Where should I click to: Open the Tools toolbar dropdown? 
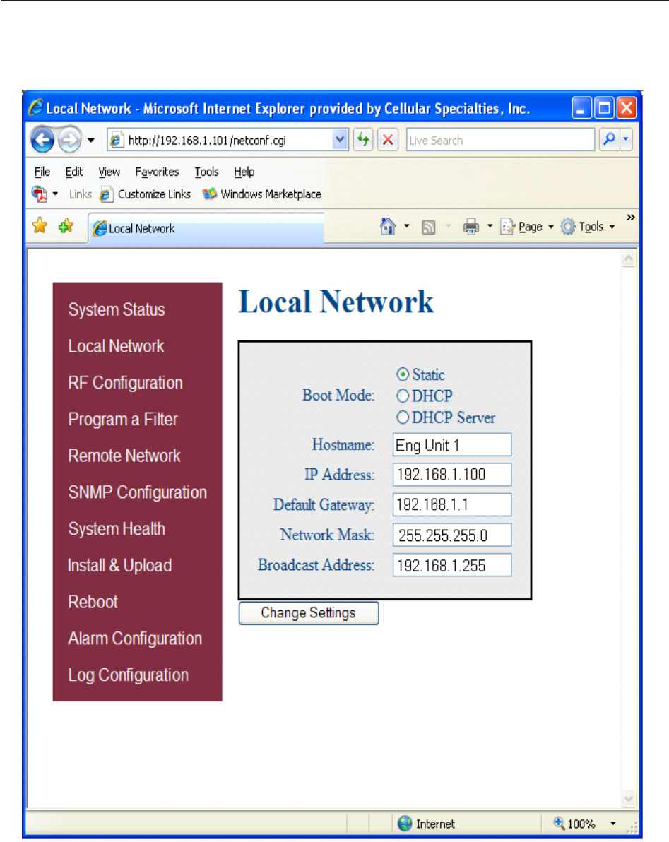tap(588, 227)
